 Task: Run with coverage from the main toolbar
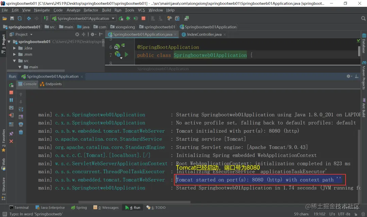[x=136, y=18]
